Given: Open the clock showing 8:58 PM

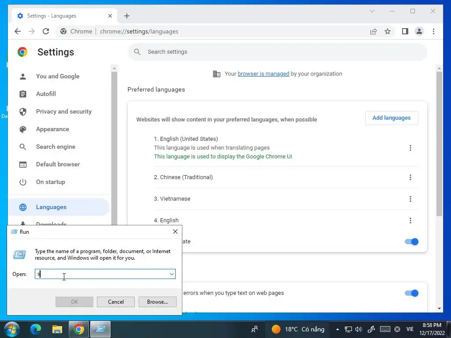Looking at the screenshot, I should pyautogui.click(x=432, y=329).
